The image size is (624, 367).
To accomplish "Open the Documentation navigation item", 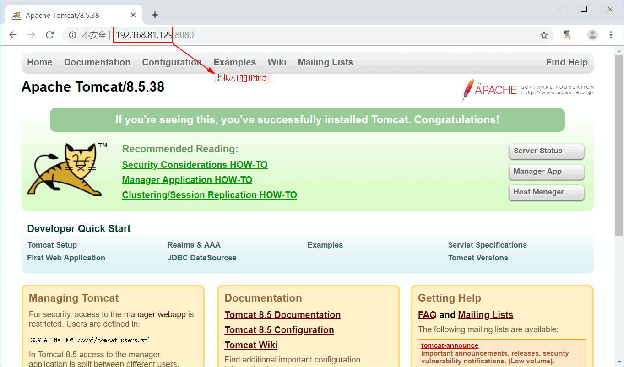I will (x=97, y=62).
